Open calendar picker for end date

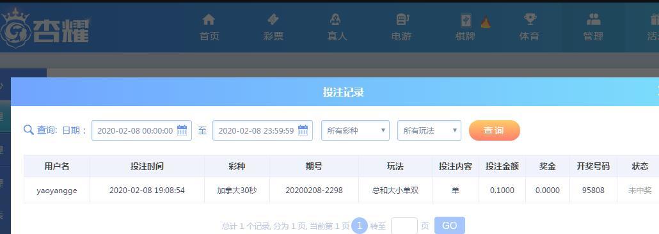pyautogui.click(x=303, y=130)
